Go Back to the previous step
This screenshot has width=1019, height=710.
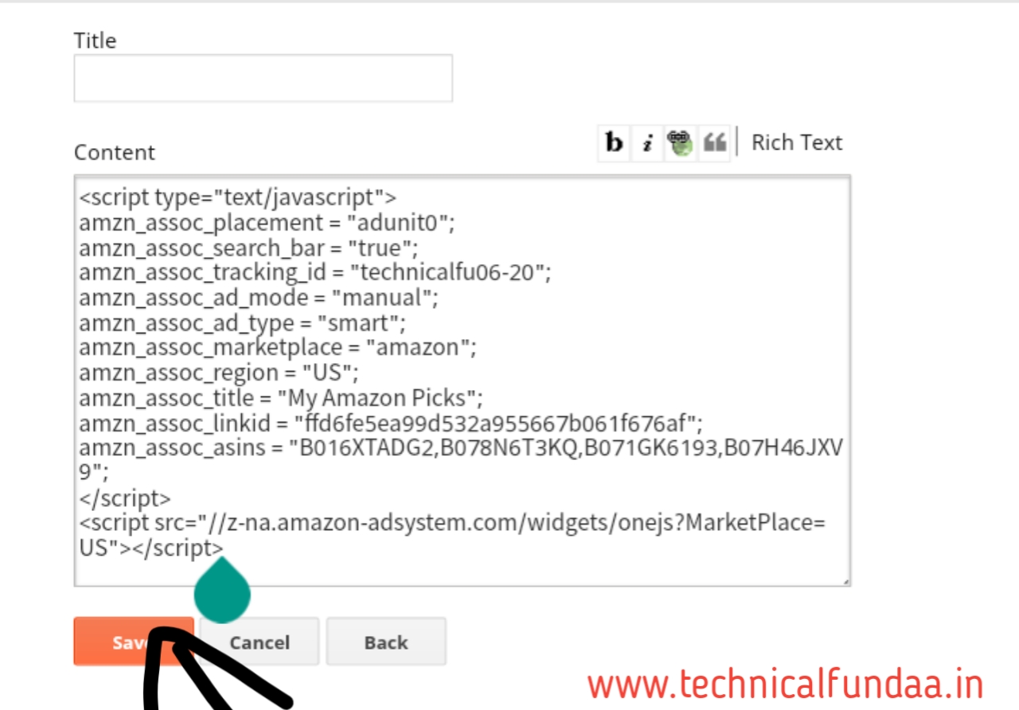tap(386, 642)
